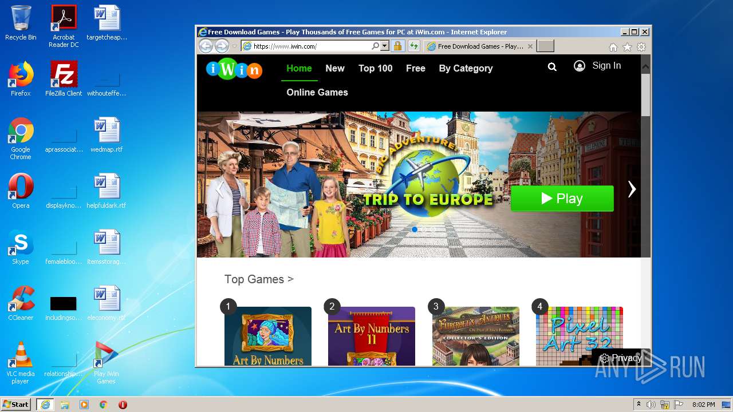
Task: Open Online Games menu item
Action: [317, 92]
